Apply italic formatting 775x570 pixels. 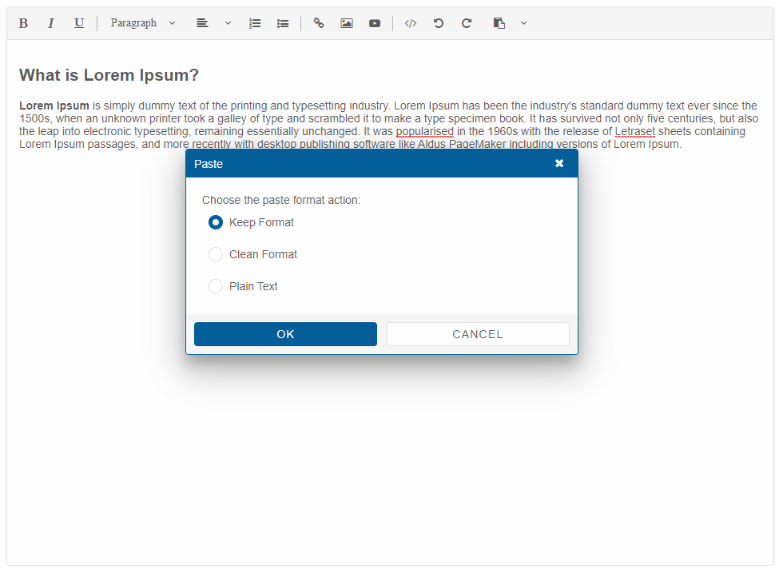click(50, 23)
